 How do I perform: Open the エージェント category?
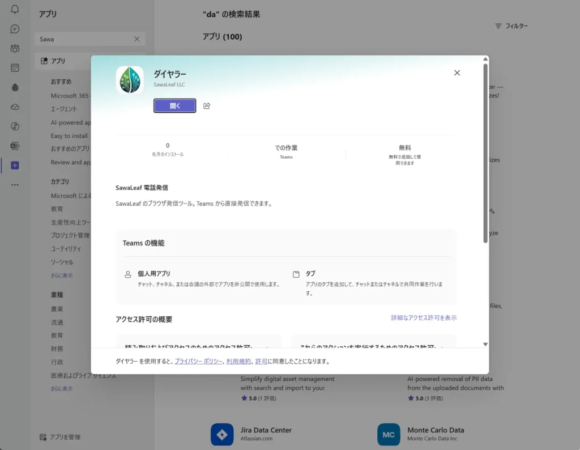point(63,109)
